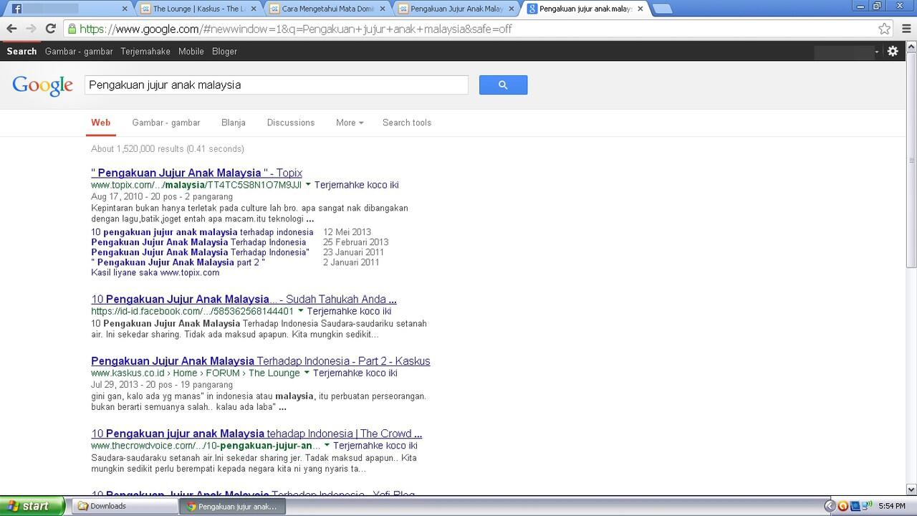Bookmark this page with the star icon

[885, 29]
